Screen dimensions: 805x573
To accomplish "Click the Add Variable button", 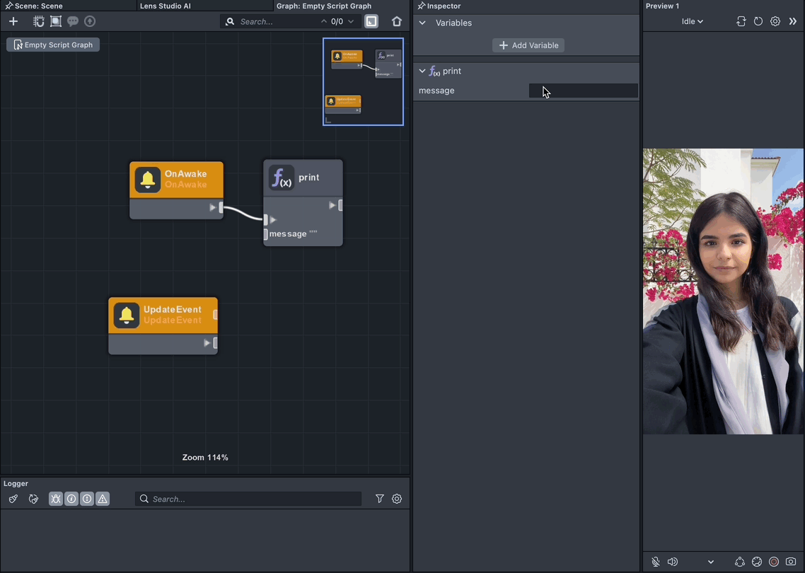I will (x=528, y=45).
